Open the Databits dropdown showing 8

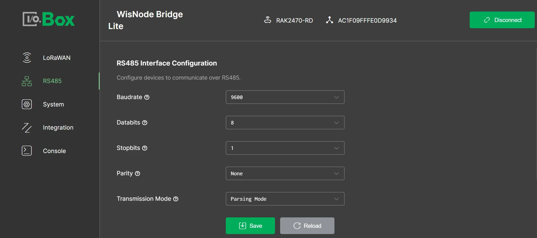[x=285, y=123]
